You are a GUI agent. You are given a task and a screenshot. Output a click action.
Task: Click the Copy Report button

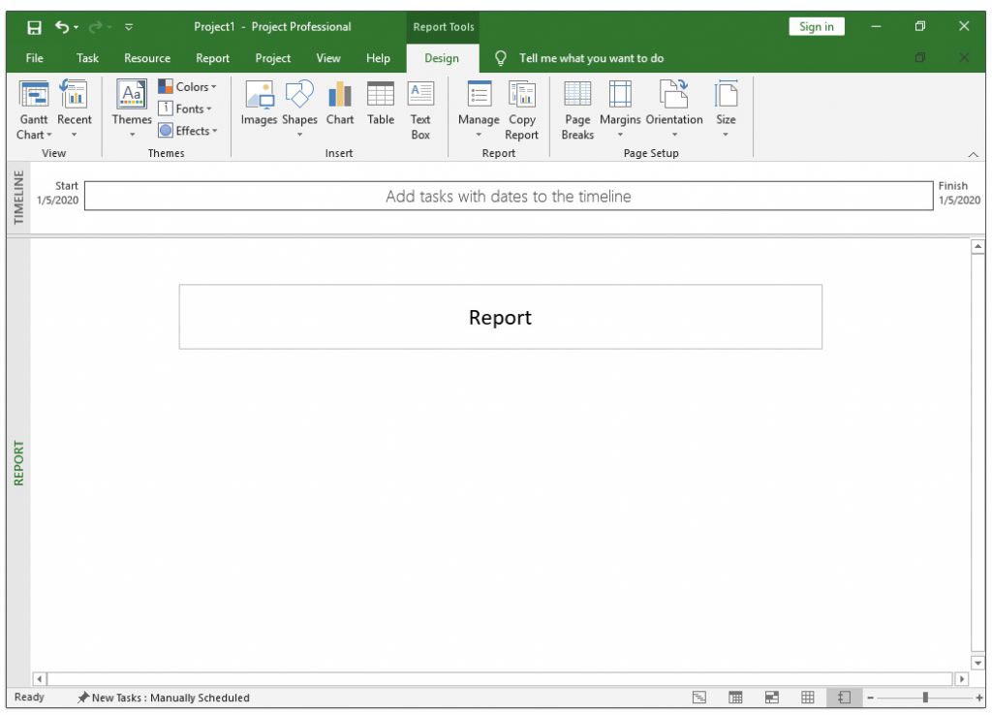click(521, 109)
